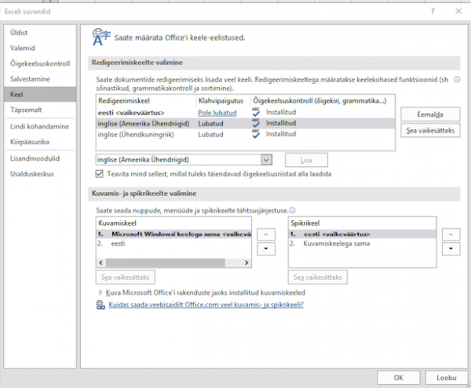
Task: Open the Salvestamine category
Action: [x=40, y=79]
